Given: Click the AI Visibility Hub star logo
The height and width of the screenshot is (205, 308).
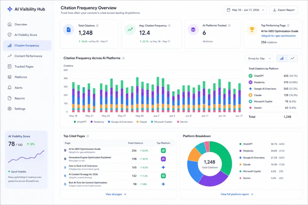Looking at the screenshot, I should [x=10, y=9].
